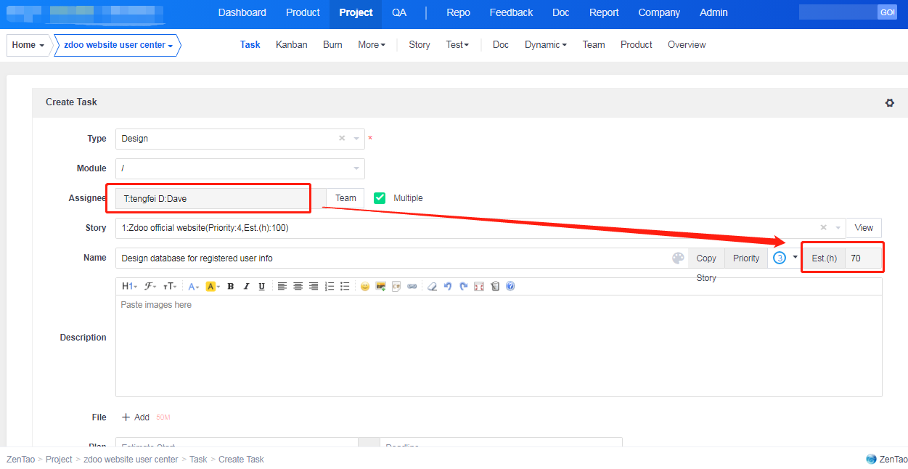
Task: Click the insert image icon
Action: point(380,286)
